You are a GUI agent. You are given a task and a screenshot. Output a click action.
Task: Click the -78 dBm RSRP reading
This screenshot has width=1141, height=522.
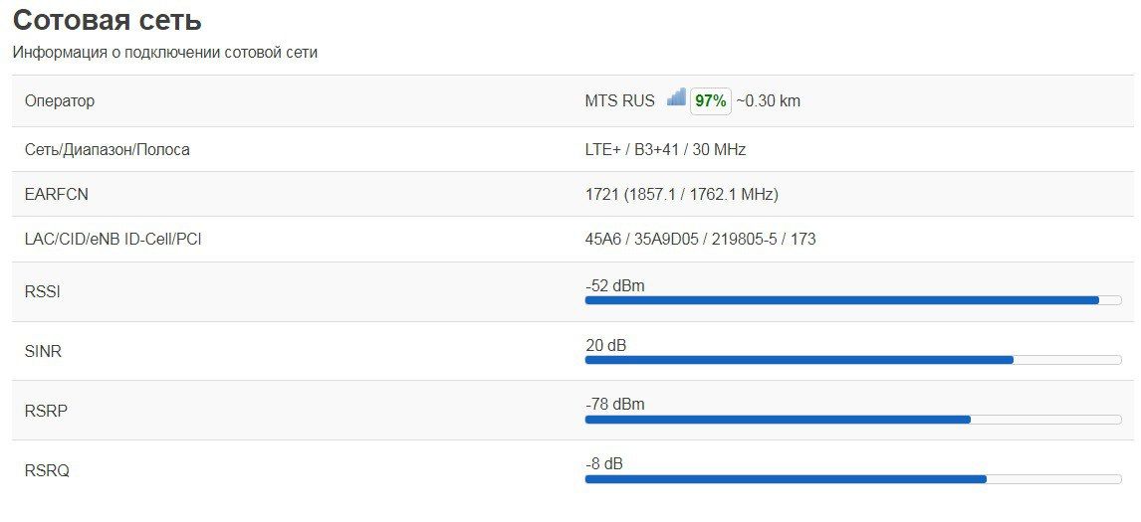coord(614,405)
